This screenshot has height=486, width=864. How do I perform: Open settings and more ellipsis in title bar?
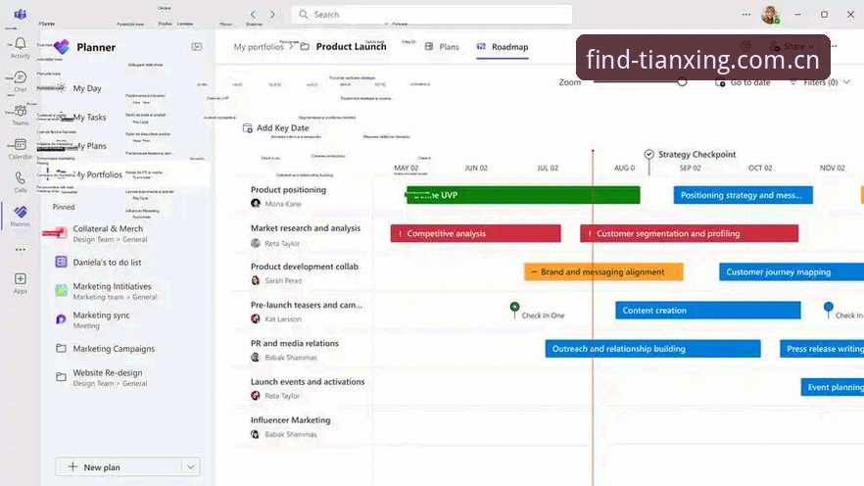tap(746, 15)
